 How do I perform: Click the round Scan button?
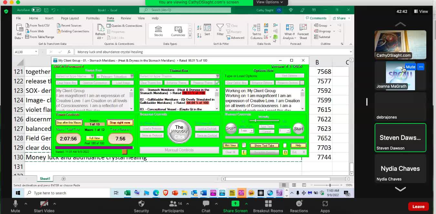pos(231,129)
